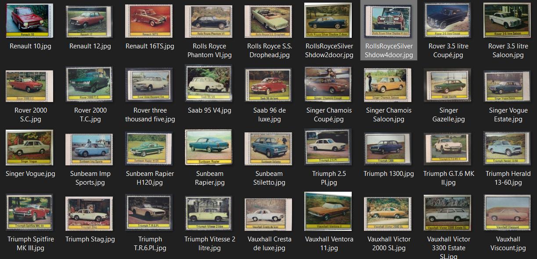The height and width of the screenshot is (259, 537).
Task: Click Singer Vogue Estate.jpg thumbnail
Action: click(x=507, y=85)
